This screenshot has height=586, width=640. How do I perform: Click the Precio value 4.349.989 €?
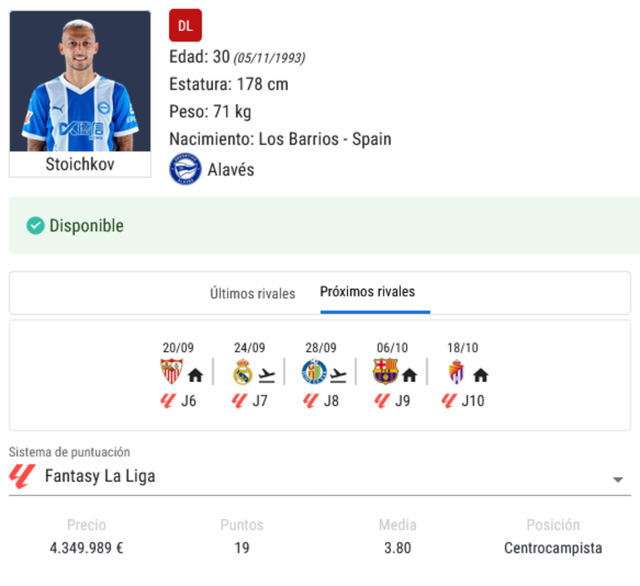point(87,548)
